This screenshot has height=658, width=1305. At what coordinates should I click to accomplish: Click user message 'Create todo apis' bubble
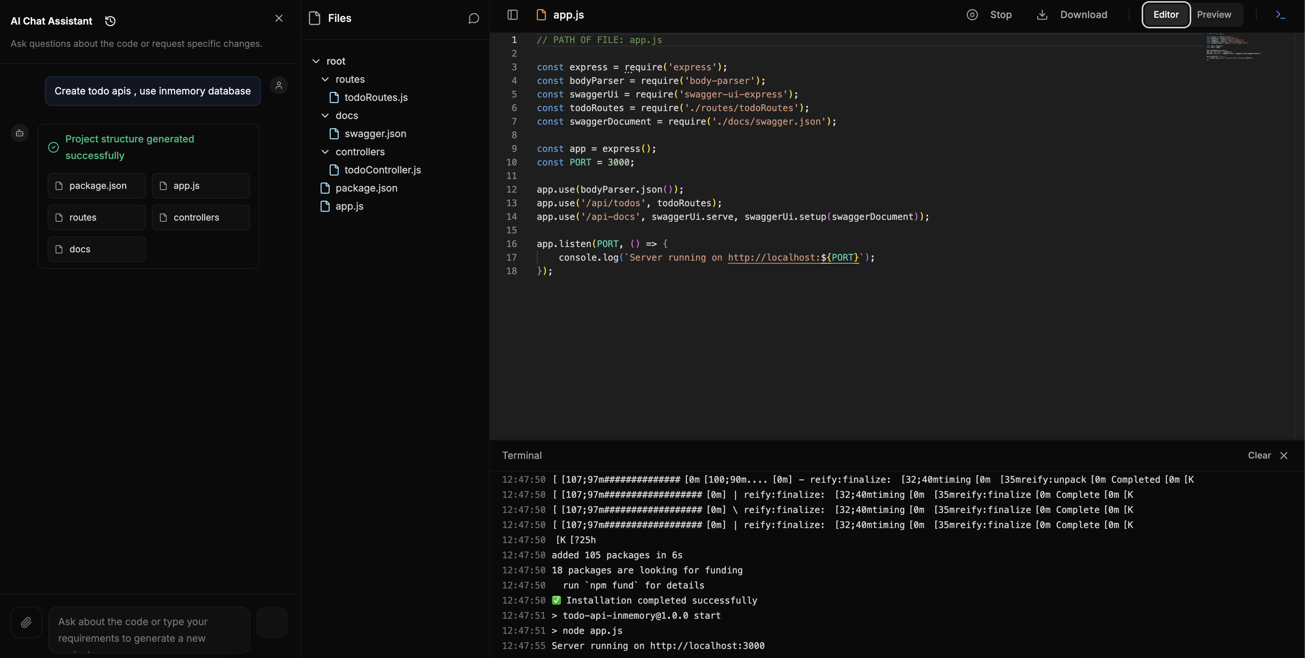[152, 91]
